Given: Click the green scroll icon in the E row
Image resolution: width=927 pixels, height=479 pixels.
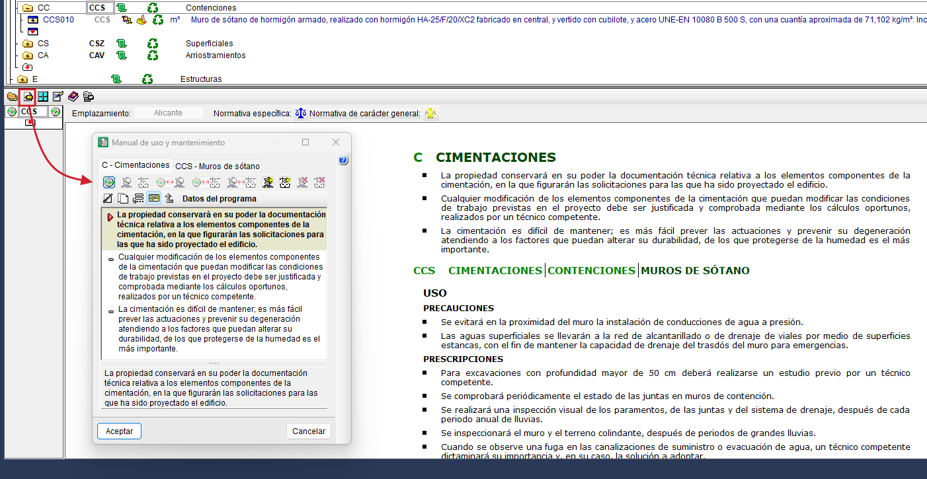Looking at the screenshot, I should [116, 79].
